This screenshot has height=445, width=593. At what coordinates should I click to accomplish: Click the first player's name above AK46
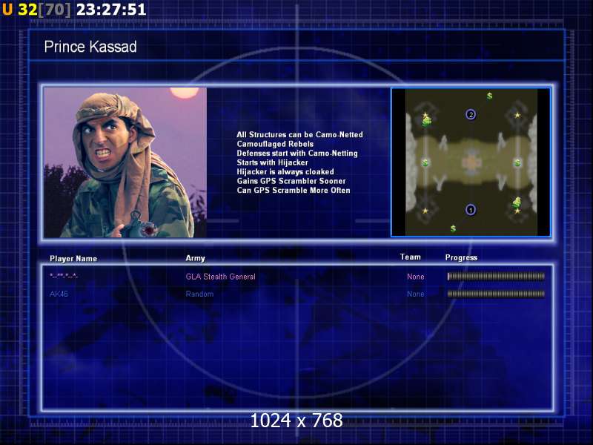(64, 275)
